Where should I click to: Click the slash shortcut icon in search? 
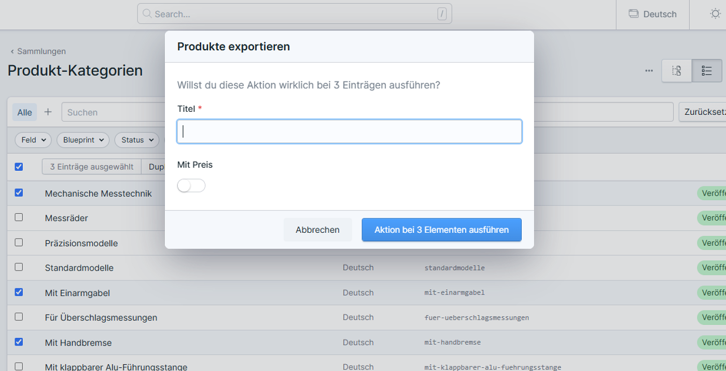pos(442,14)
